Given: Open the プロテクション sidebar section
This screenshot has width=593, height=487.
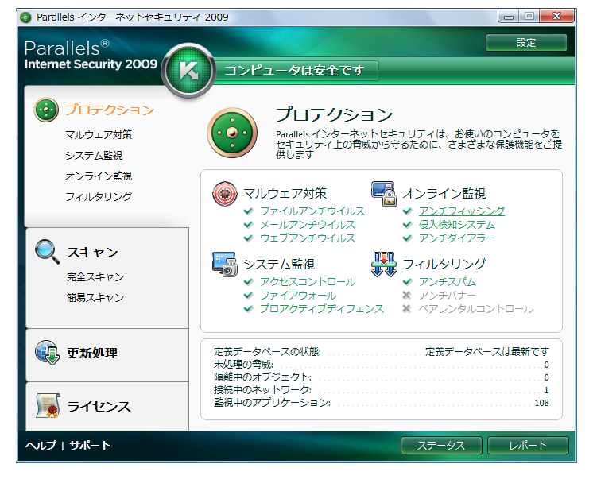Looking at the screenshot, I should 110,110.
